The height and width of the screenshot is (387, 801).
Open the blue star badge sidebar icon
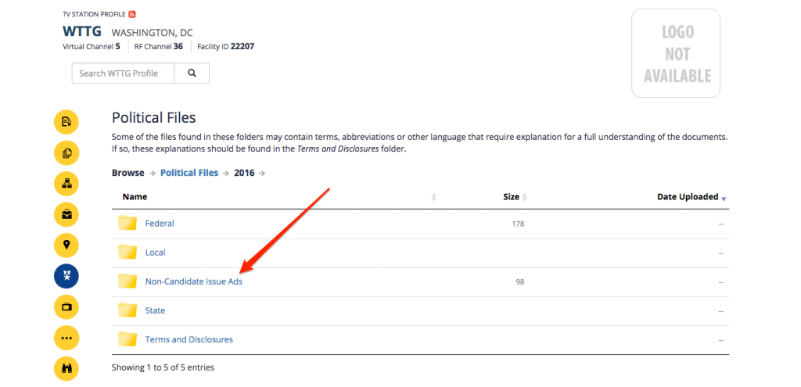coord(66,275)
